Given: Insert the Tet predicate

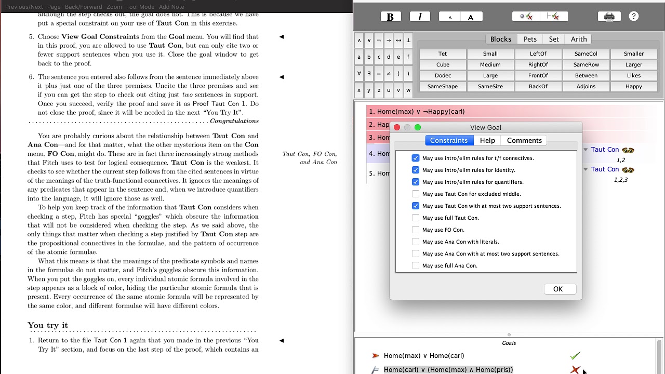Looking at the screenshot, I should tap(443, 54).
